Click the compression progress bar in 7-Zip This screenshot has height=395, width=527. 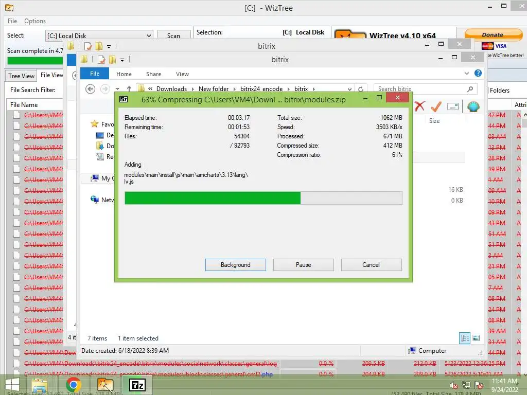(263, 198)
